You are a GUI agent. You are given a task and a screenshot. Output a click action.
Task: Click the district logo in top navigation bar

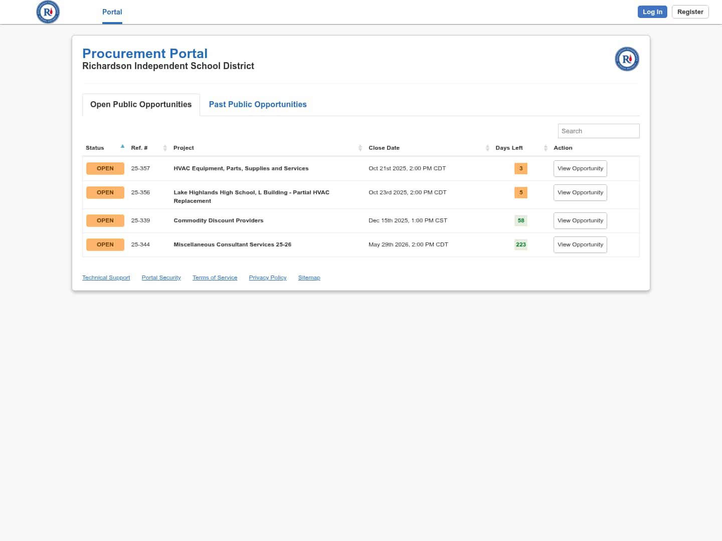coord(48,12)
